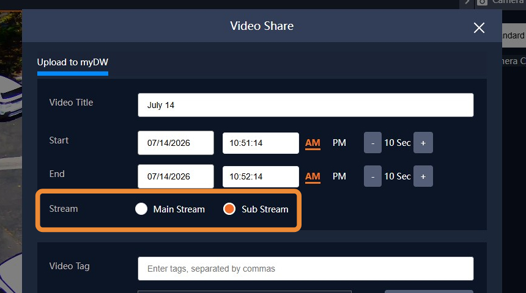The height and width of the screenshot is (293, 526).
Task: Click Start row "10 Sec" text
Action: point(398,143)
